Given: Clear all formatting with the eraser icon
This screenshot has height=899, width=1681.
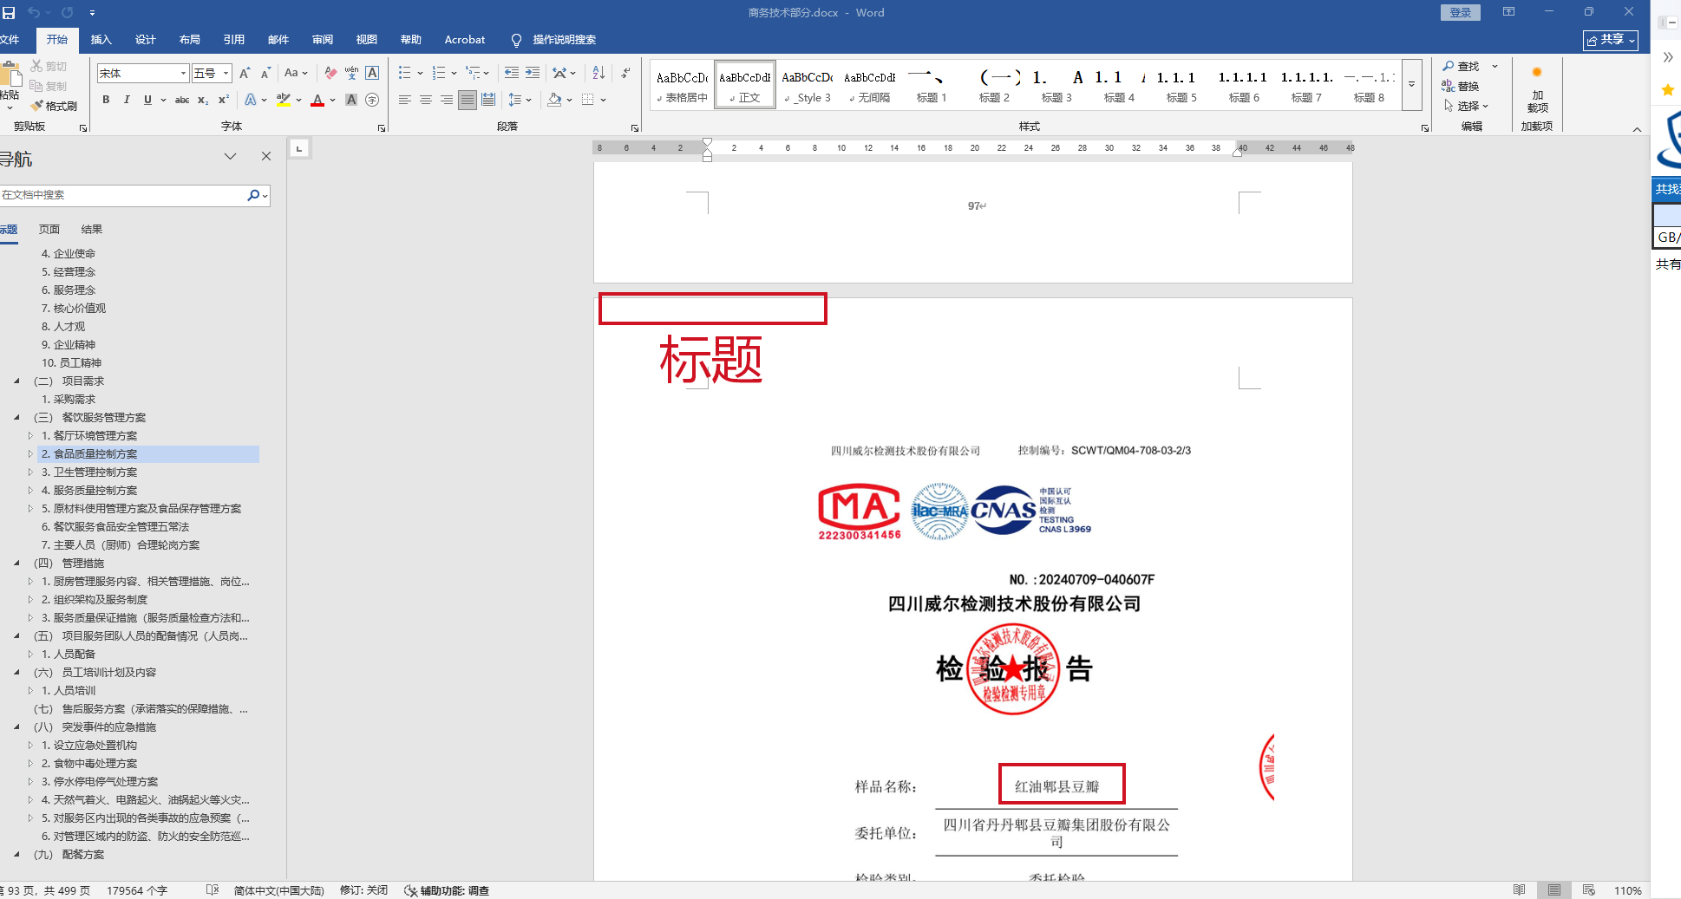Looking at the screenshot, I should (x=330, y=73).
